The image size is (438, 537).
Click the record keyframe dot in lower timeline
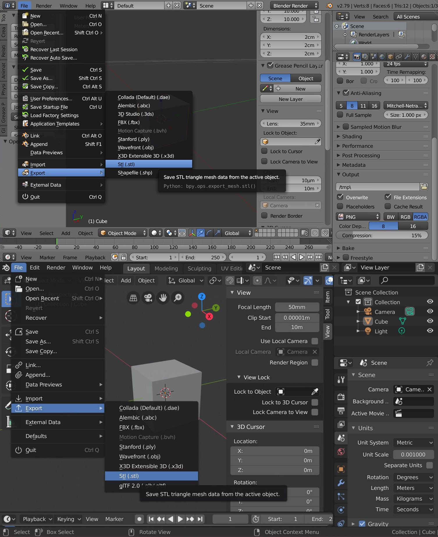tap(139, 519)
